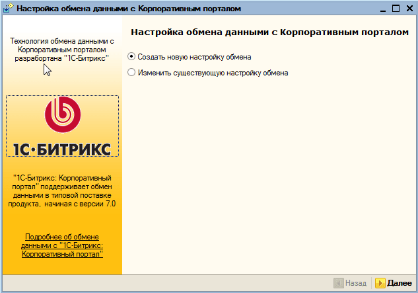Screen dimensions: 418x293
Task: Click the application icon in the title bar
Action: (8, 8)
